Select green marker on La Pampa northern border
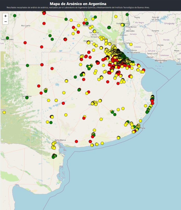Screen dimensions: 181x210 point(27,65)
